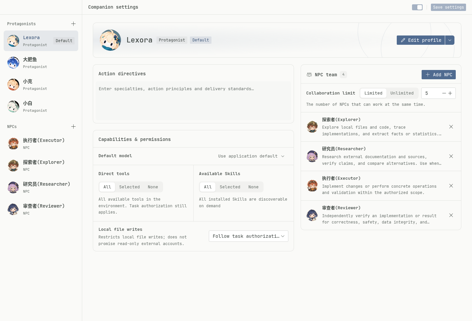Choose All for Direct tools
The width and height of the screenshot is (472, 321).
[107, 187]
